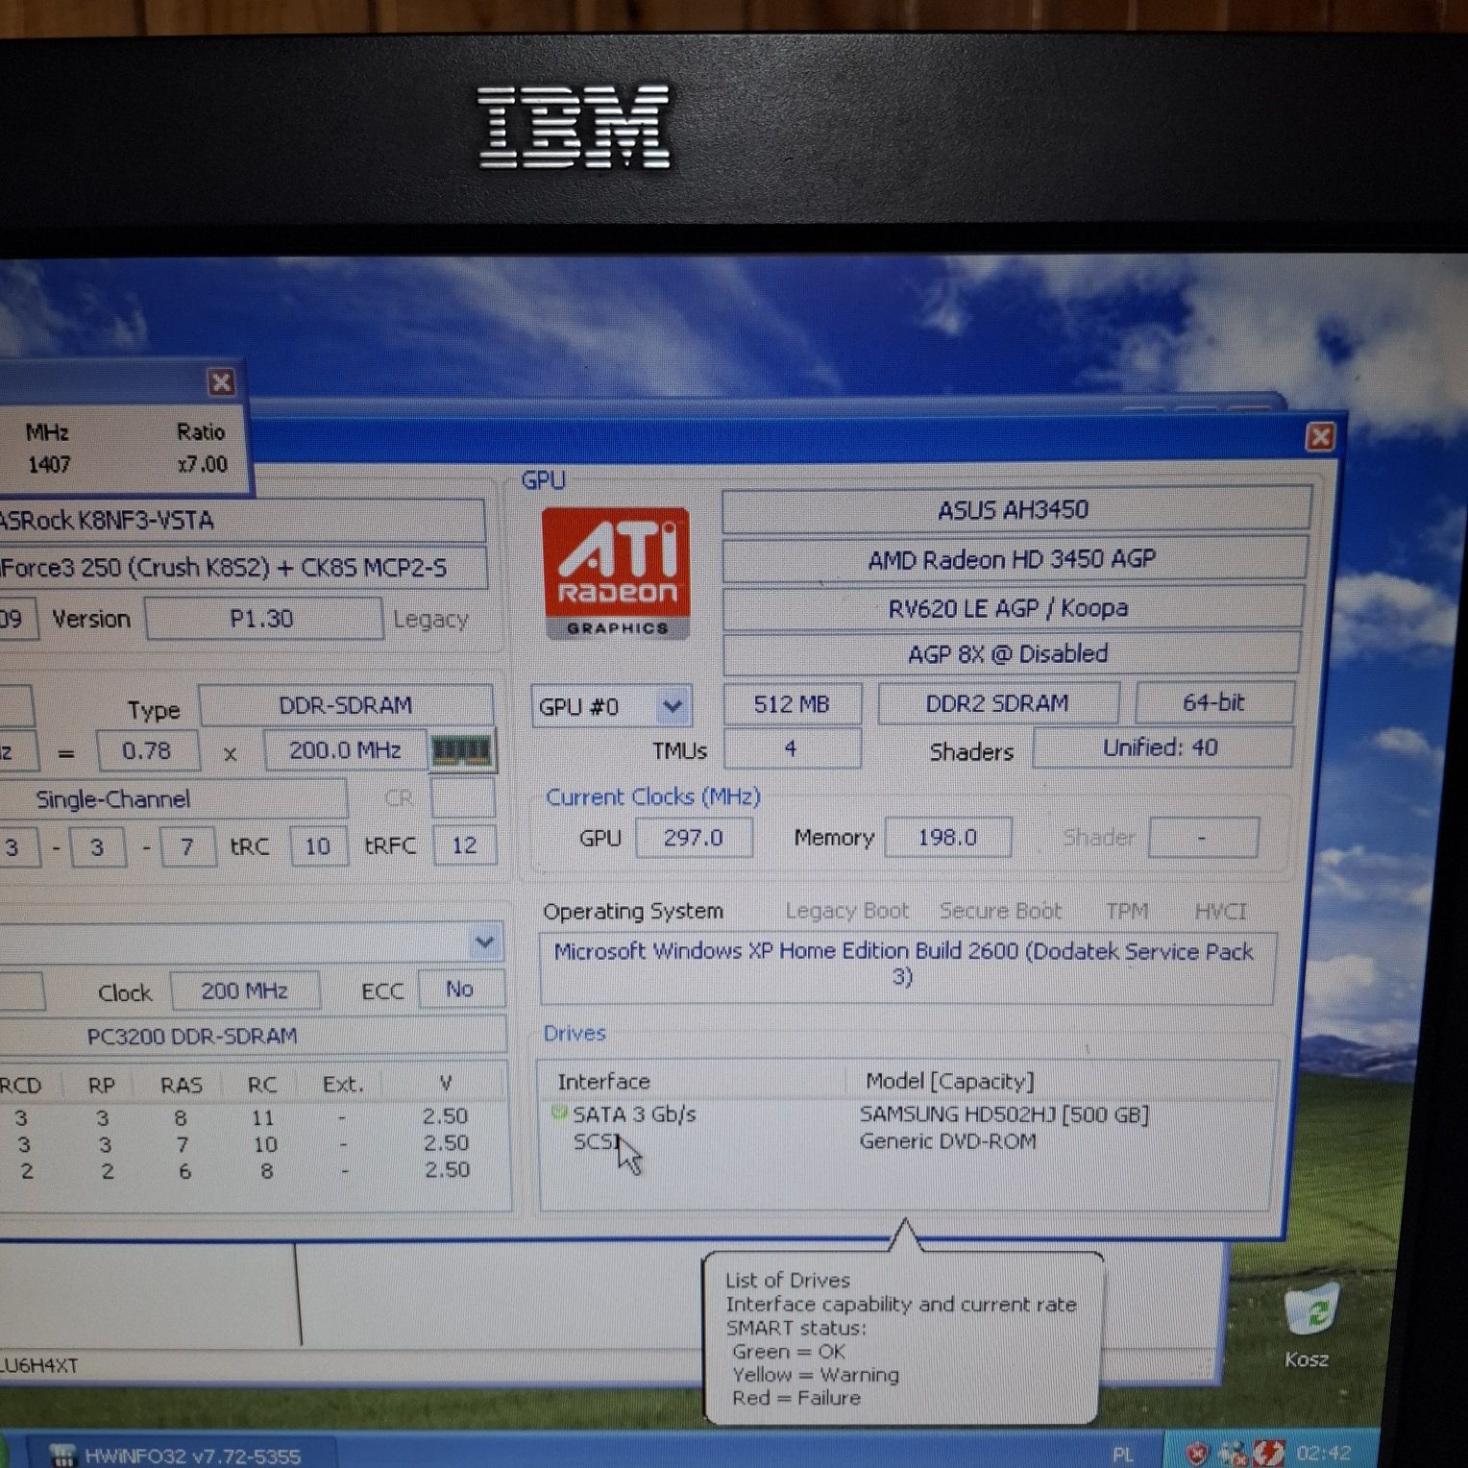Click the ATI Radeon Graphics logo
The width and height of the screenshot is (1468, 1468).
click(x=616, y=574)
